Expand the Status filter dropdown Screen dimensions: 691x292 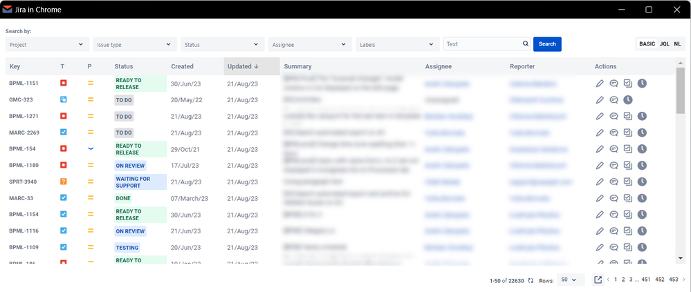pyautogui.click(x=222, y=44)
